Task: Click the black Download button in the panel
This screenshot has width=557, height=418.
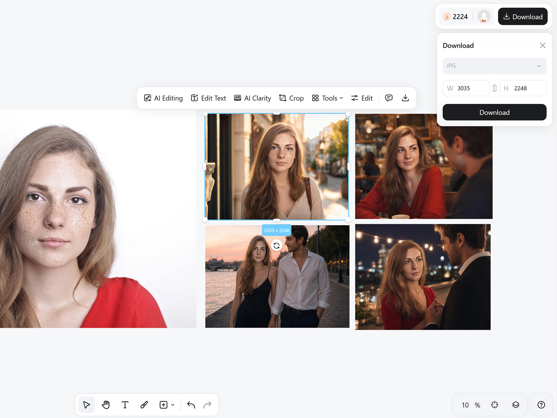Action: (494, 112)
